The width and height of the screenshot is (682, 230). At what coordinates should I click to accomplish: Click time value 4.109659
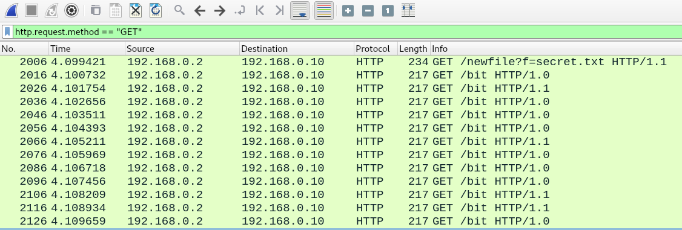click(78, 222)
